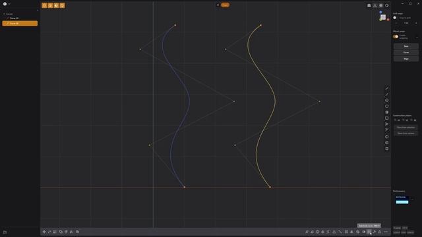
Task: Collapse the Curves group in the outliner
Action: click(4, 14)
